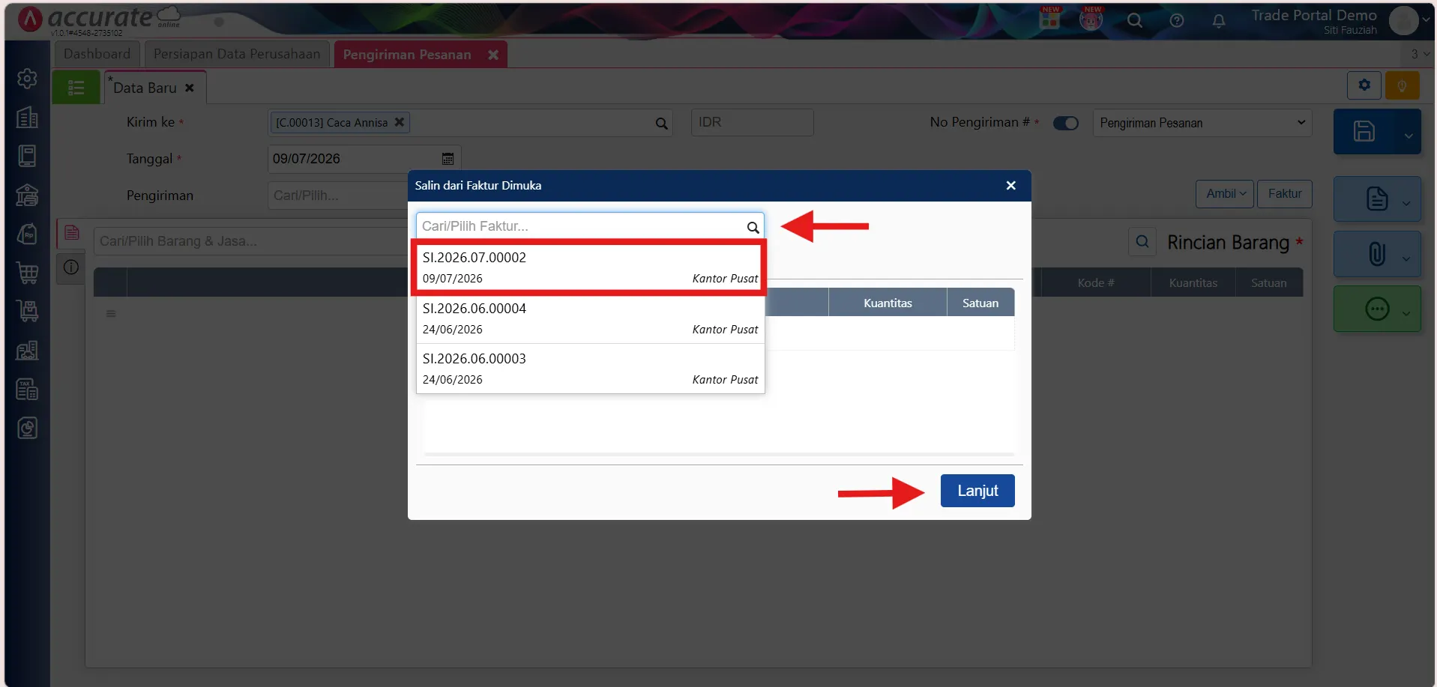The width and height of the screenshot is (1437, 687).
Task: Open the settings gear in left sidebar
Action: coord(28,79)
